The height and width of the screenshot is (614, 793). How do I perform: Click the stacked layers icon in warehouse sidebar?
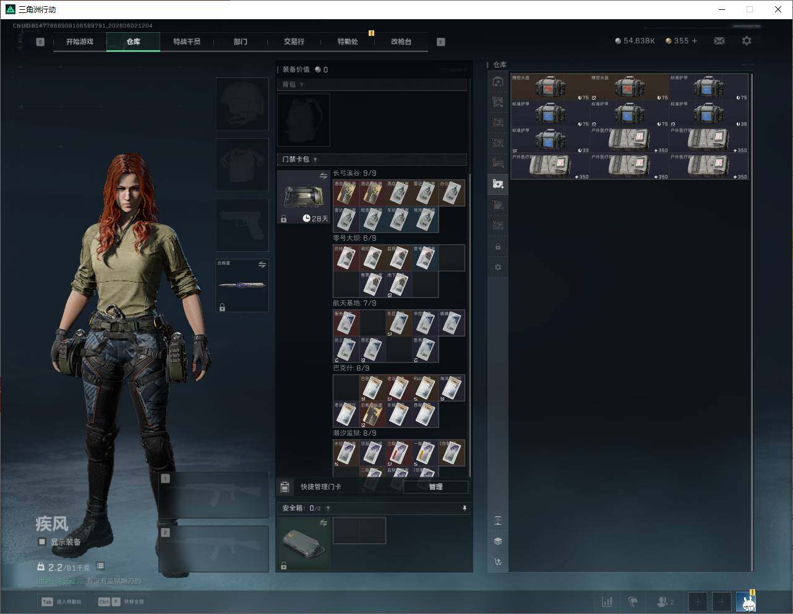coord(498,541)
